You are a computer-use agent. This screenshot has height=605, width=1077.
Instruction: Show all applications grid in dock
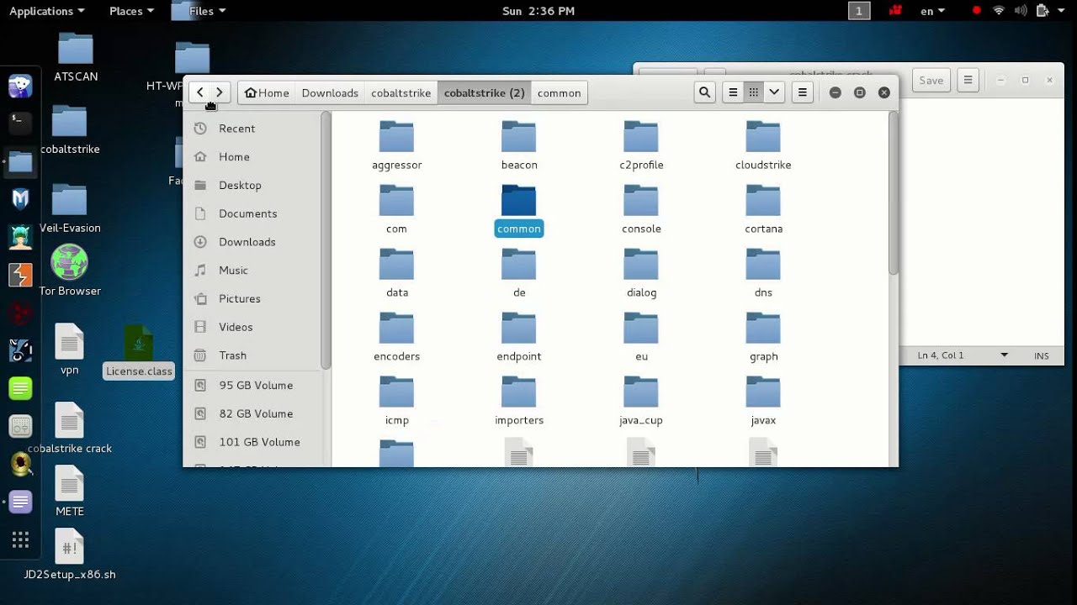21,539
